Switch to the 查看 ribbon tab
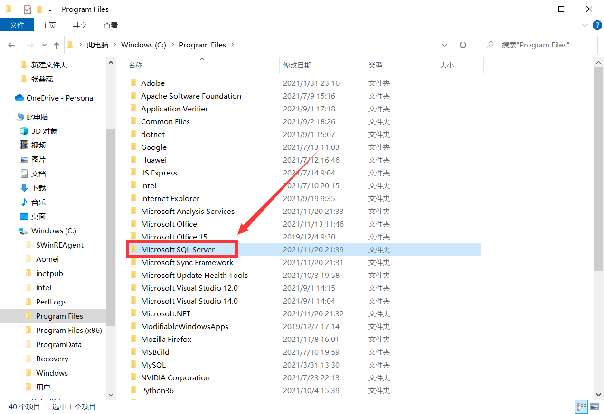The image size is (604, 414). pos(111,25)
